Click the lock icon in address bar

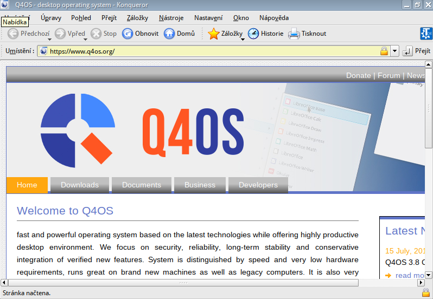tap(384, 51)
